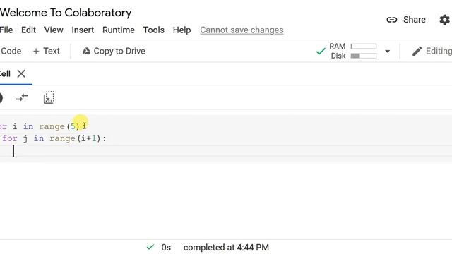Open the Tools menu
This screenshot has height=254, width=452.
154,30
